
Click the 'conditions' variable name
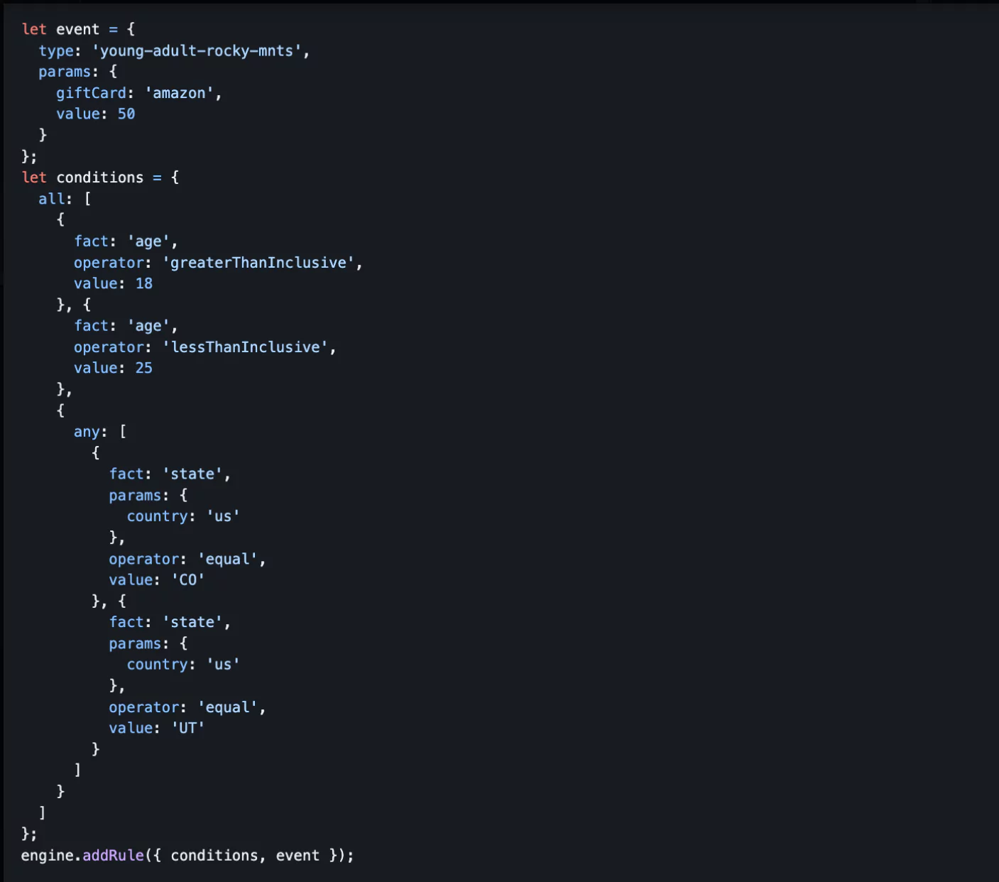point(99,177)
